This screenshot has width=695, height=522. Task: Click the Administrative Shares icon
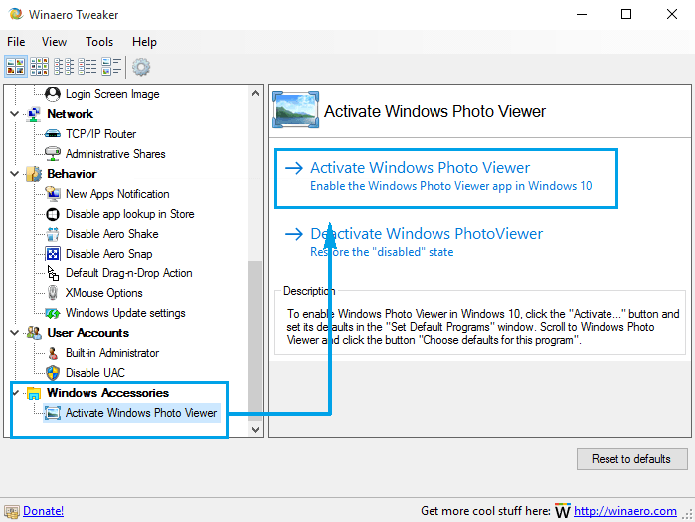(53, 154)
